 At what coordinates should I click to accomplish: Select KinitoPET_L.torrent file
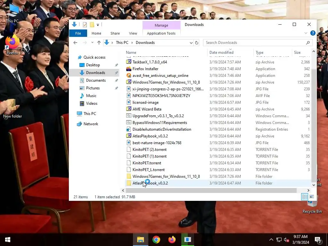pyautogui.click(x=218, y=170)
